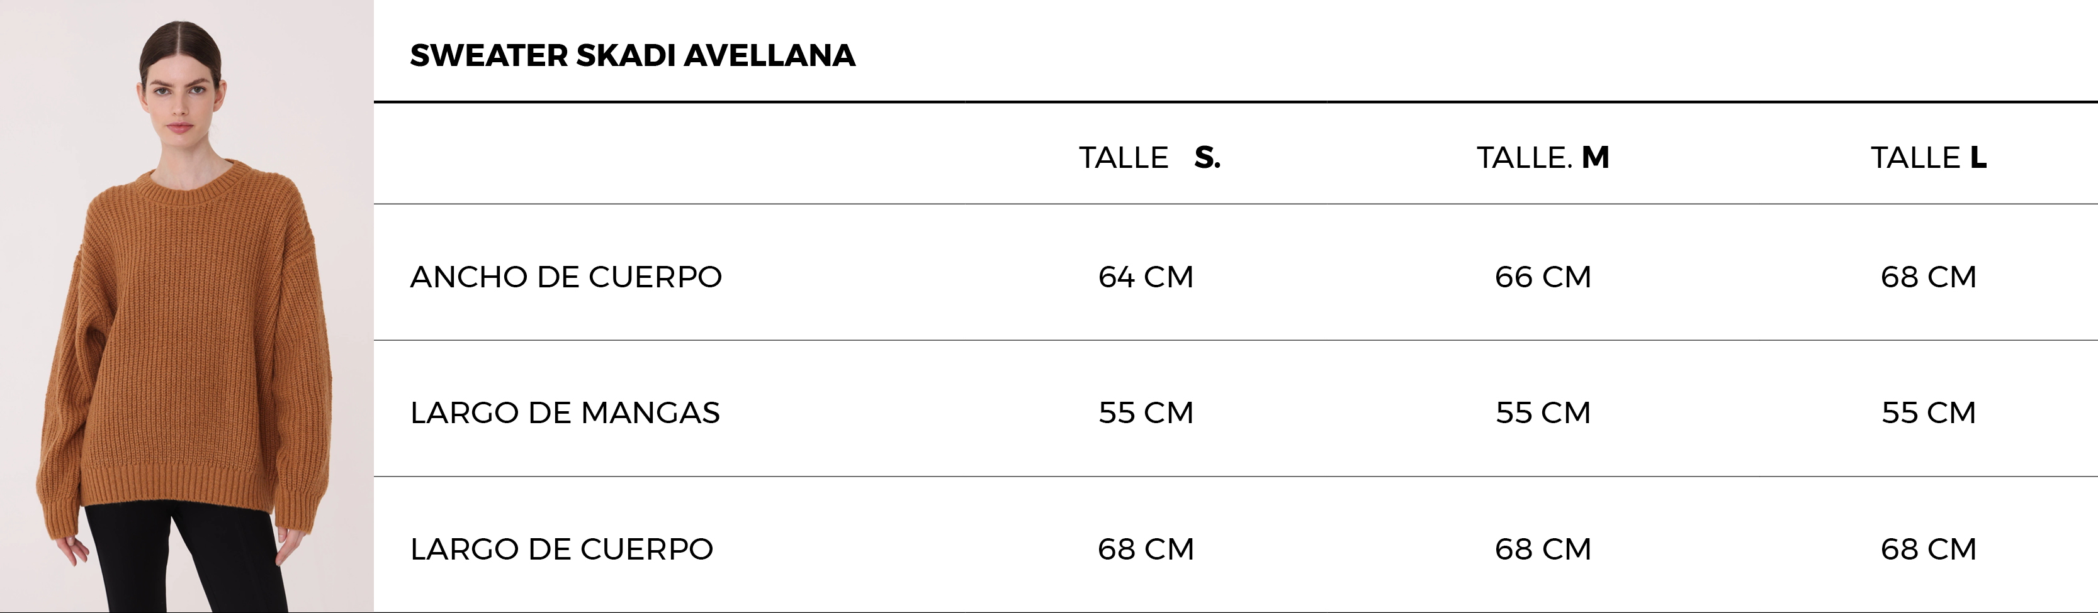This screenshot has height=613, width=2098.
Task: Click the 55 CM sleeve length for size M
Action: click(x=1543, y=413)
